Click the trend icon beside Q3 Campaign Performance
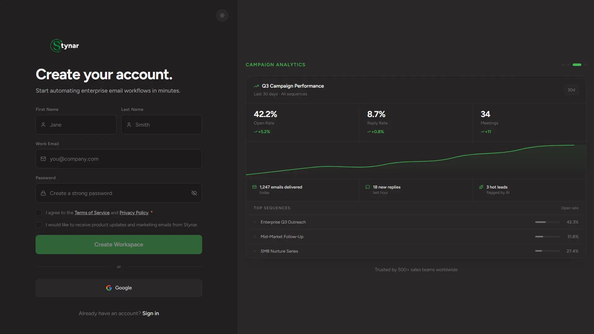Image resolution: width=594 pixels, height=334 pixels. (256, 86)
